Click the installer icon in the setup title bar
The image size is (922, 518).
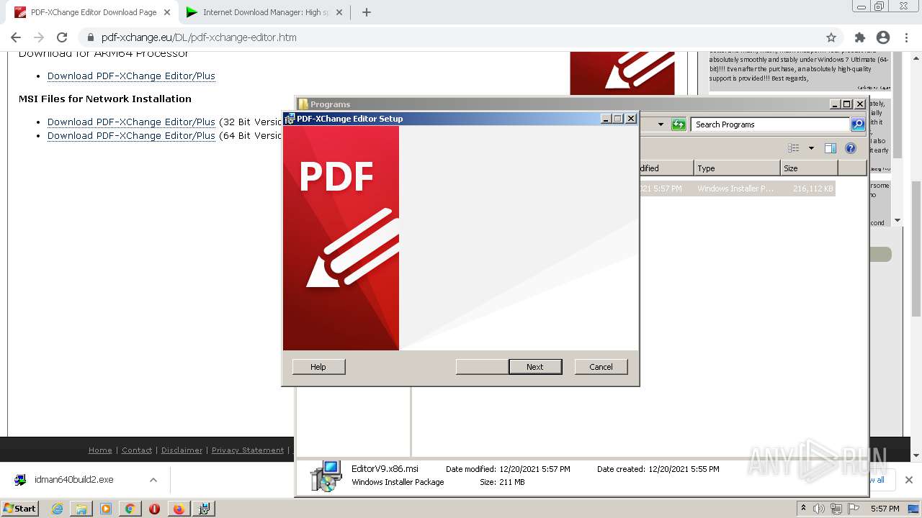(290, 119)
